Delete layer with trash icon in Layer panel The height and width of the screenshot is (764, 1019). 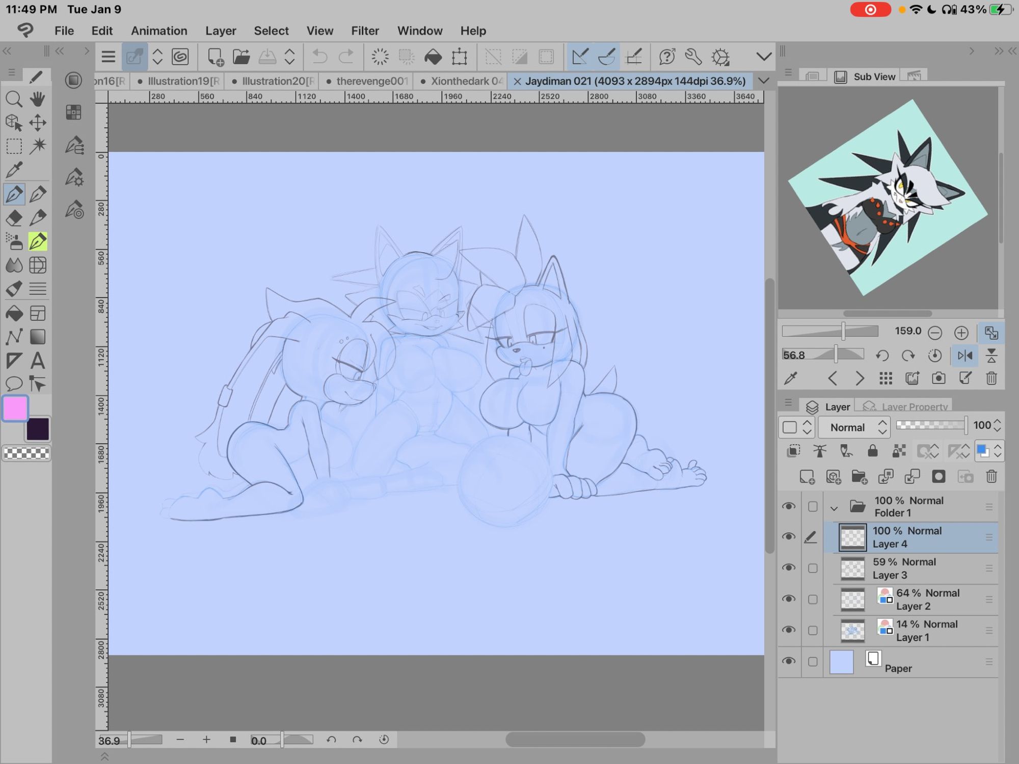pos(991,477)
